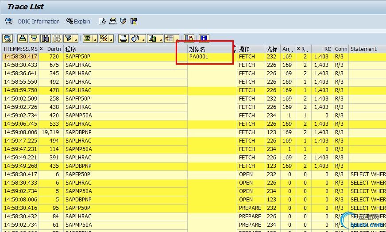Select the Statement column header
This screenshot has width=386, height=232.
[367, 49]
